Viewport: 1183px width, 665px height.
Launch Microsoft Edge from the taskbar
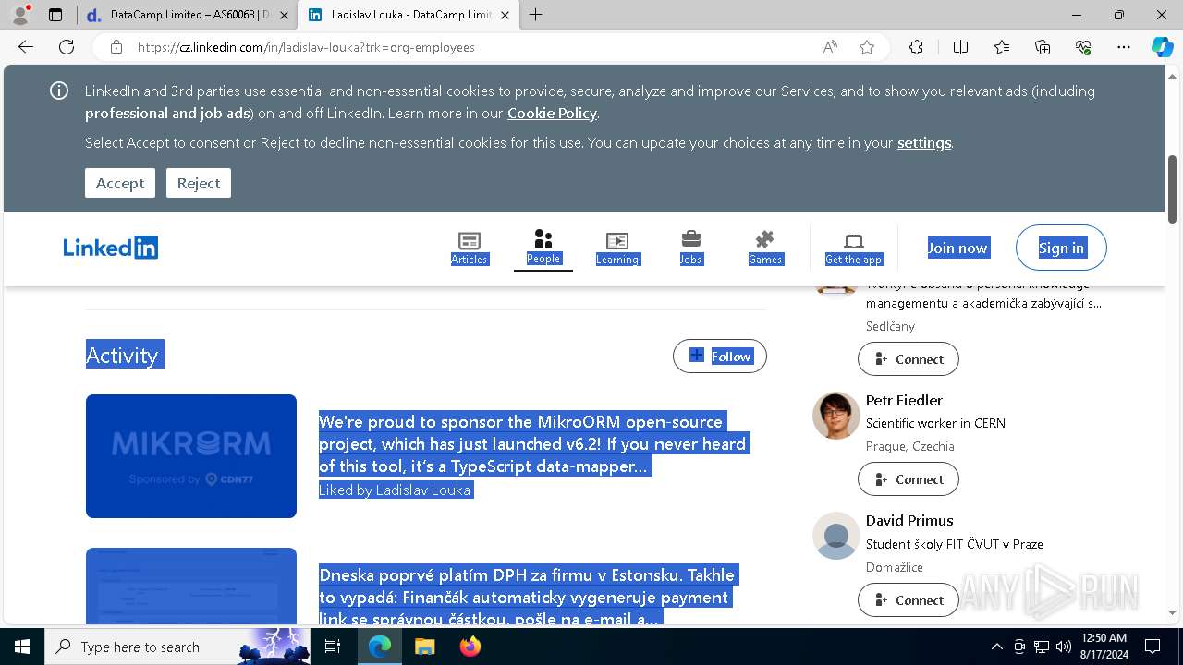380,647
